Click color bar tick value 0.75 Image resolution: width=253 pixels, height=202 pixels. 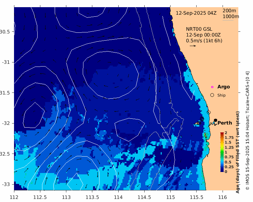[229, 157]
